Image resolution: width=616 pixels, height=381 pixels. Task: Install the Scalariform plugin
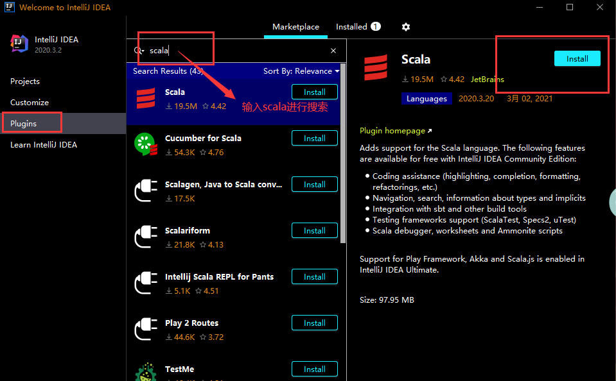314,230
